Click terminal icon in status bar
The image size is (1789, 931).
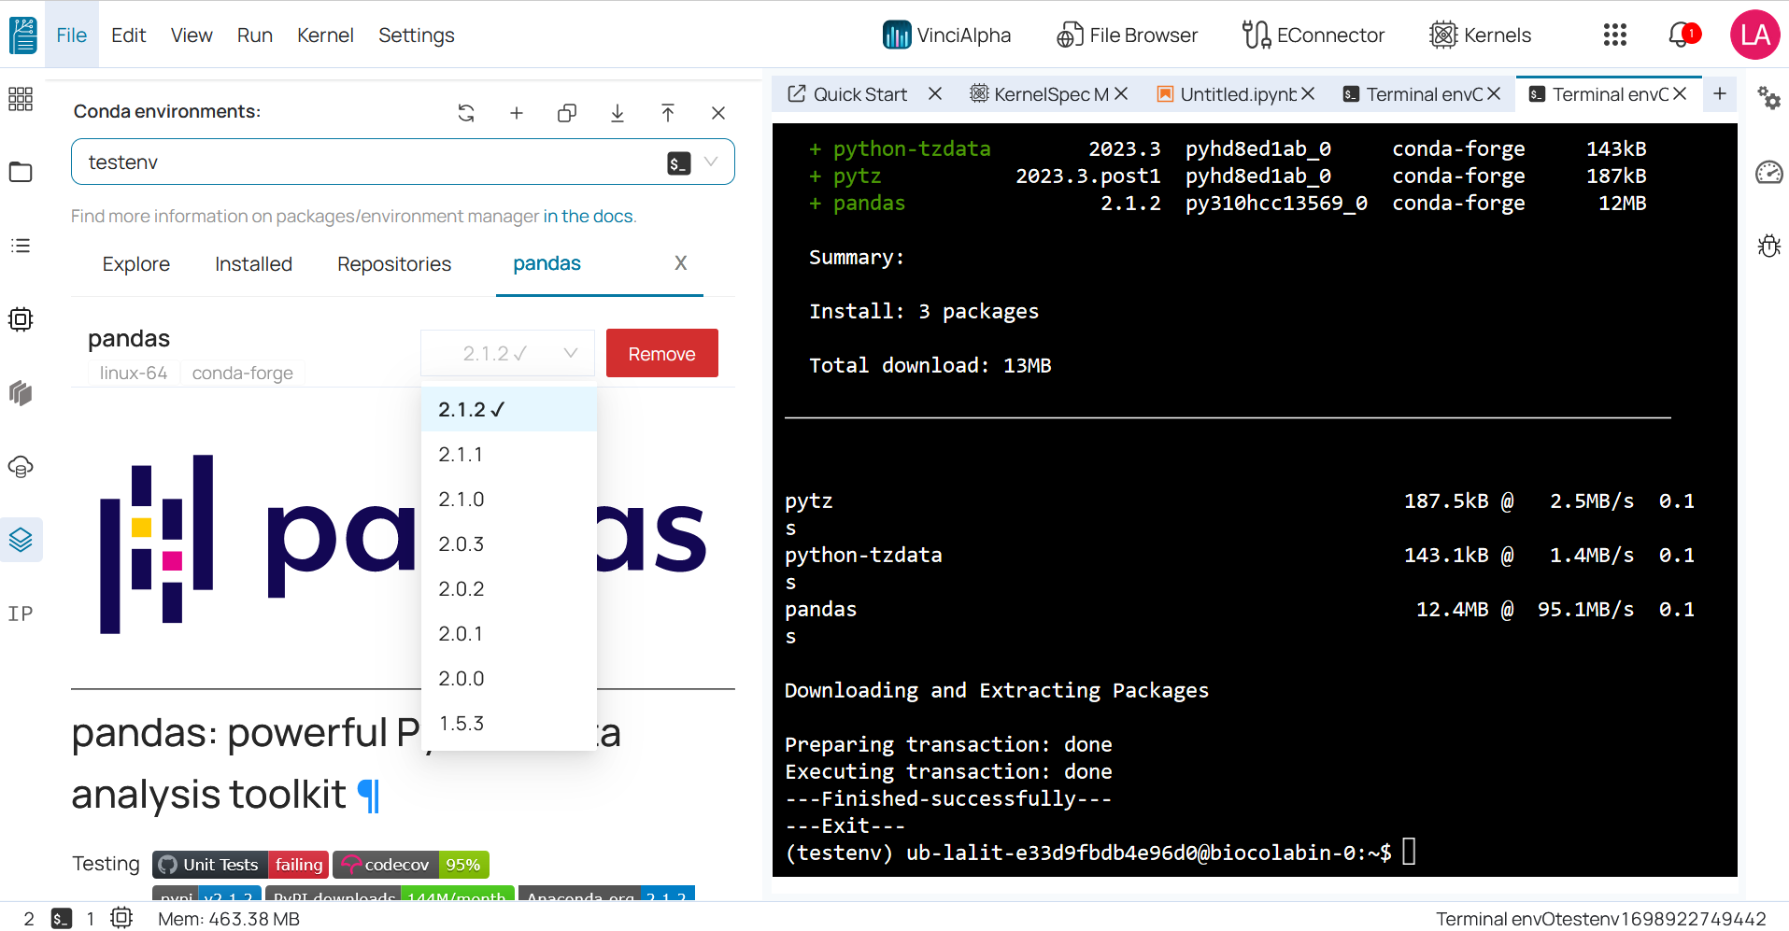(x=62, y=919)
